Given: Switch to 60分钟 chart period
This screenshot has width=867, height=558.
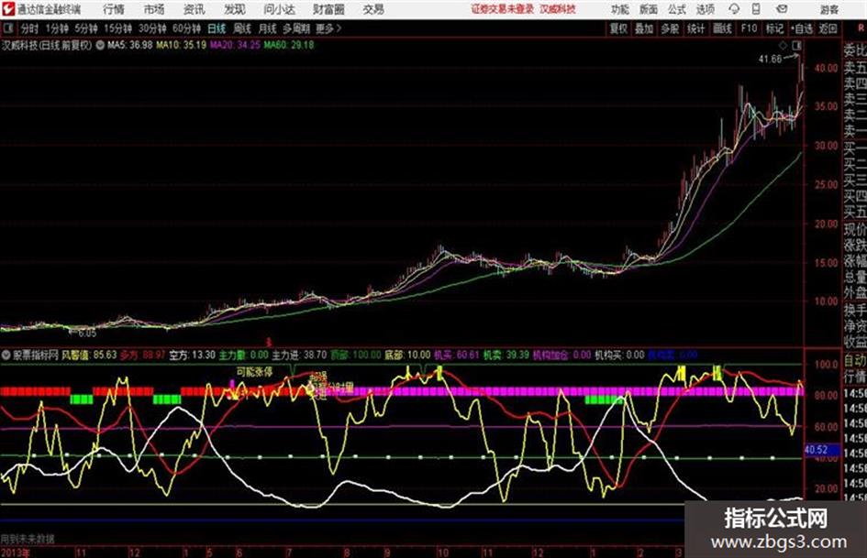Looking at the screenshot, I should [186, 28].
